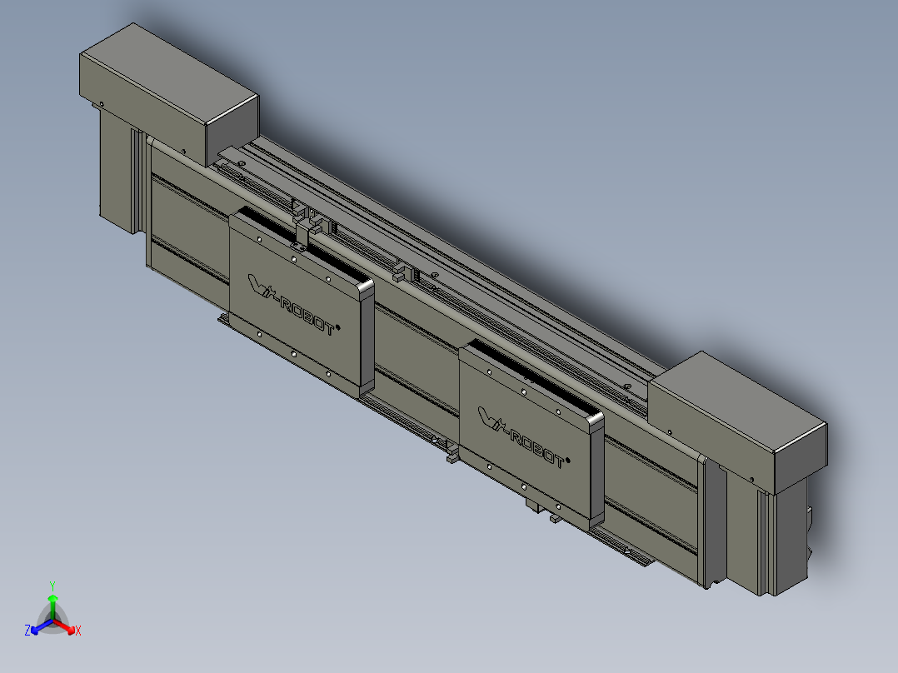Click the green Y axis arrow of the triad
The width and height of the screenshot is (898, 673).
52,606
